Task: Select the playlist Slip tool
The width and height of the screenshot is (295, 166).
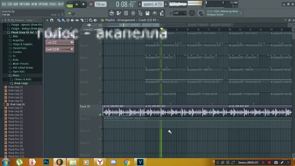Action: coord(77,20)
